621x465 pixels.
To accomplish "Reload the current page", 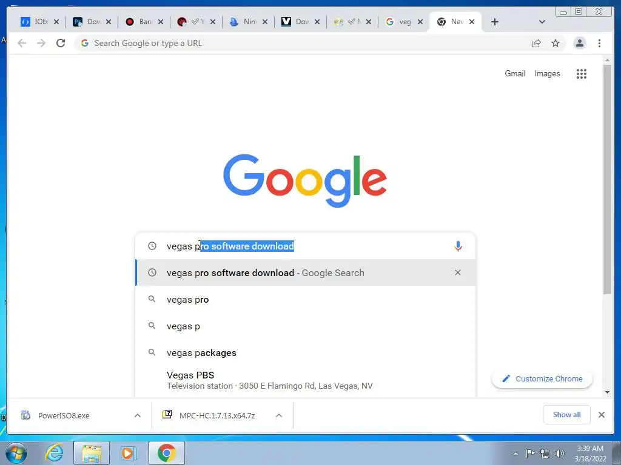I will tap(61, 43).
